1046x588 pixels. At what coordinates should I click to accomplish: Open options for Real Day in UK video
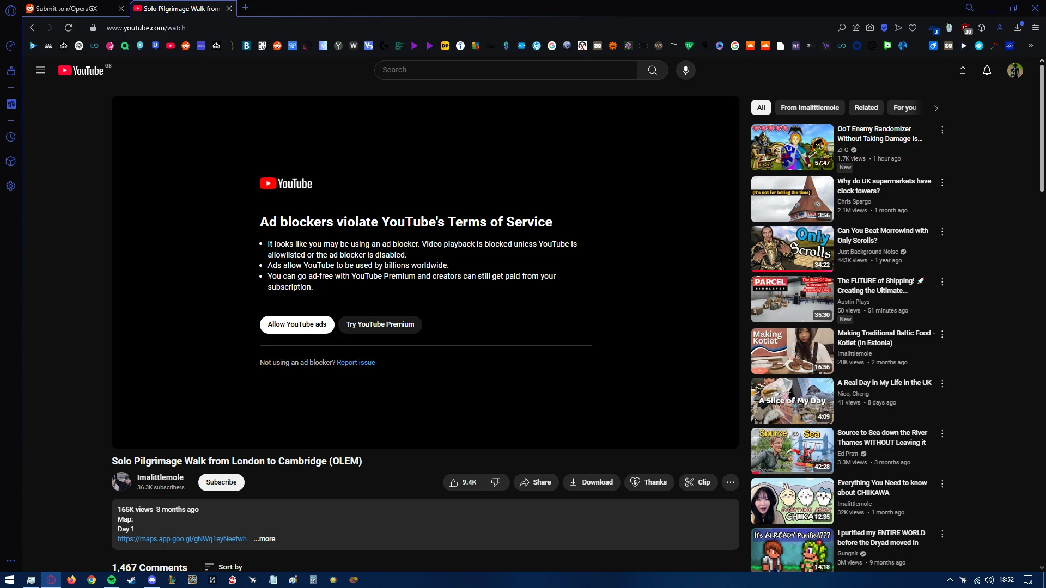942,383
